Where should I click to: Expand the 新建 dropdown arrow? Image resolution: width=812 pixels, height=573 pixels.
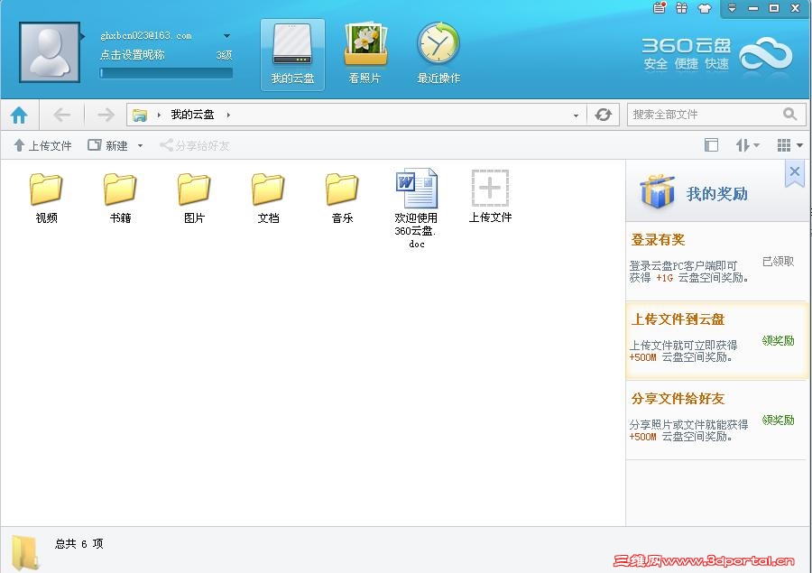[x=140, y=146]
